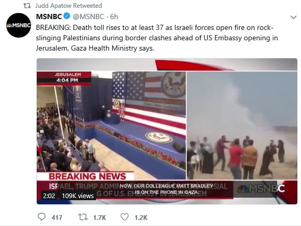Open the Judd Apatow Retweeted link

point(69,6)
